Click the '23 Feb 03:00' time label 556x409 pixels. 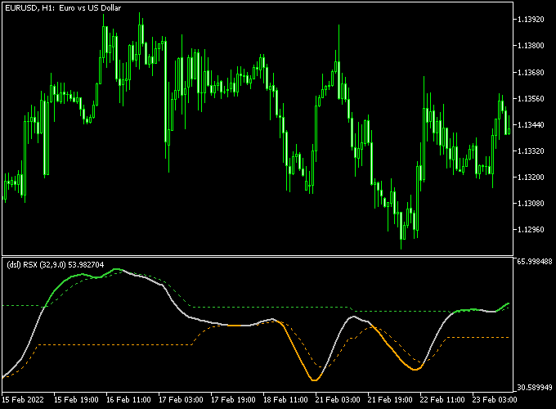coord(495,400)
